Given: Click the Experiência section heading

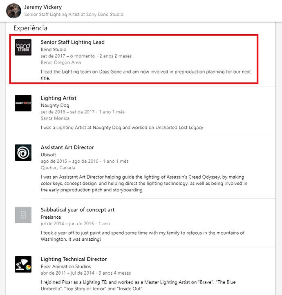Looking at the screenshot, I should click(x=30, y=28).
